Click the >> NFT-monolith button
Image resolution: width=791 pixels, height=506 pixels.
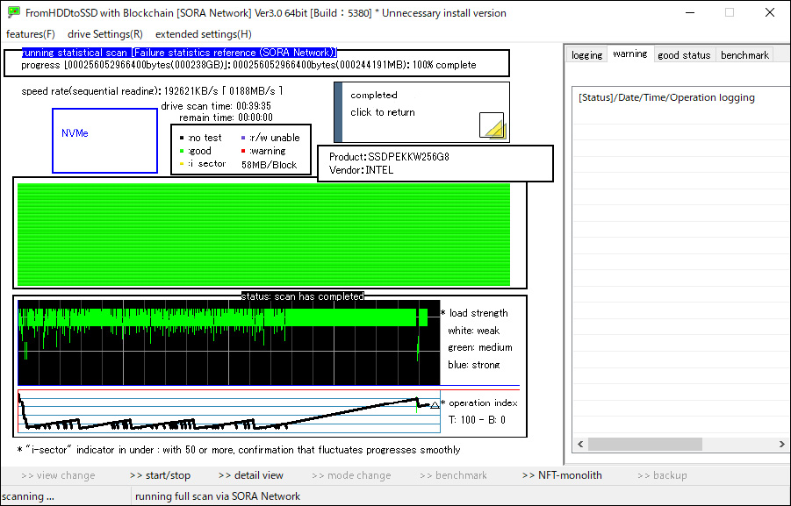pos(562,475)
